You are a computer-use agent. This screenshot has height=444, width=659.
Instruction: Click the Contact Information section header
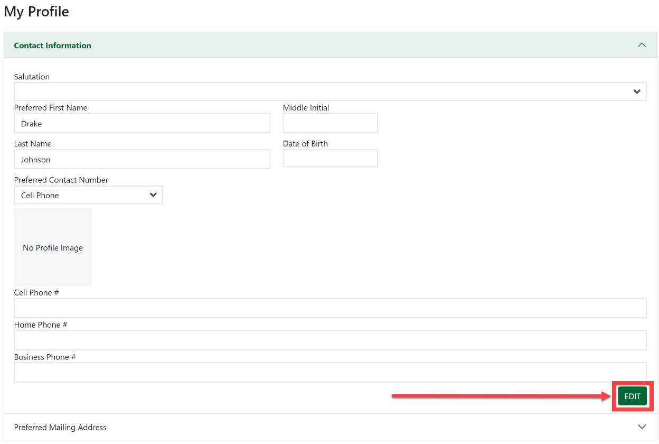(x=53, y=45)
